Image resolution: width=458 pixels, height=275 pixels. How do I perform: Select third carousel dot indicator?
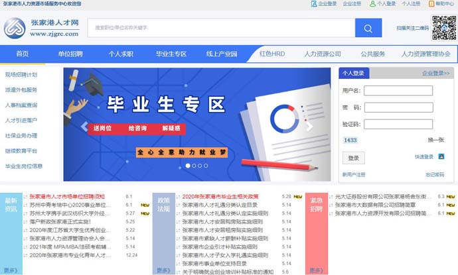click(x=200, y=166)
